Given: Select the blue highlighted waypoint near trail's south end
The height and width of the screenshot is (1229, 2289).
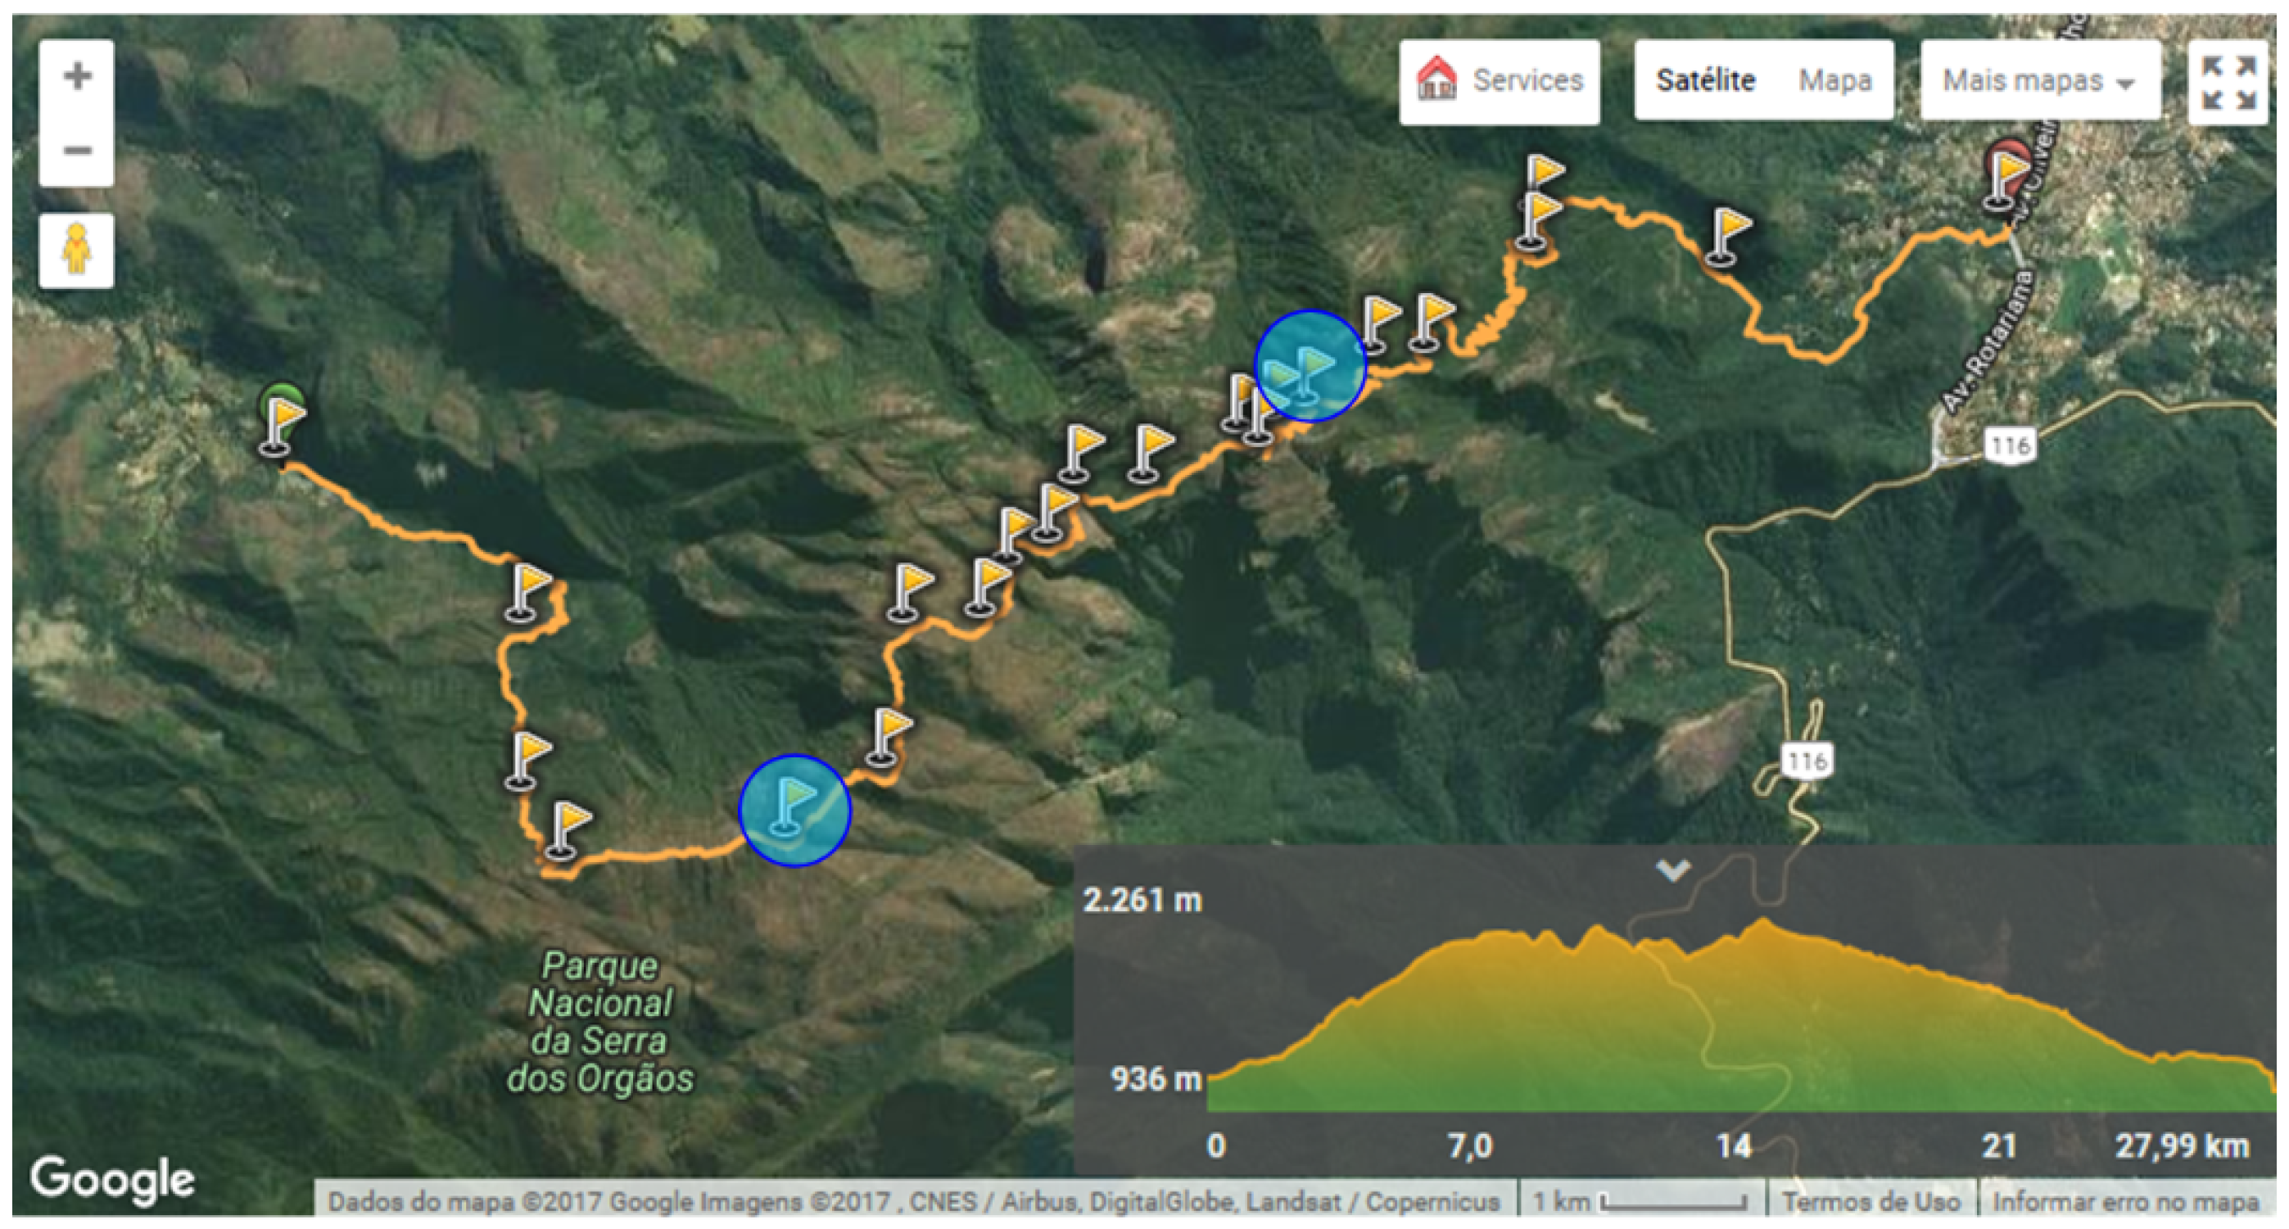Looking at the screenshot, I should tap(794, 810).
